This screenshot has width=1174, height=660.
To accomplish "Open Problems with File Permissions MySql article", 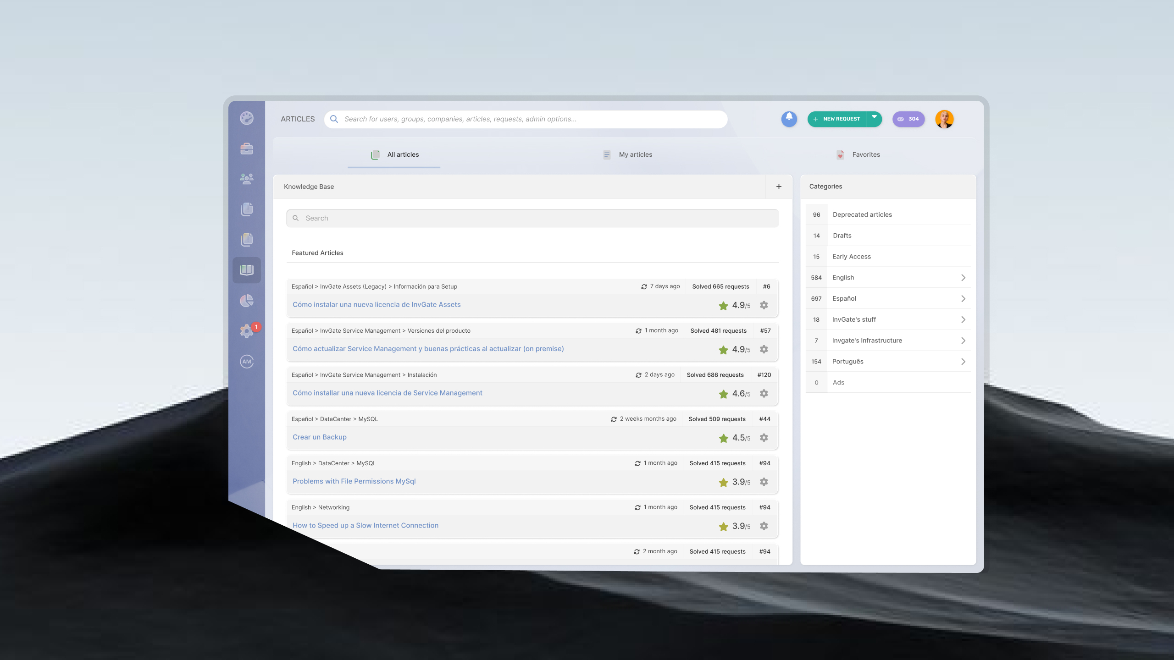I will [x=354, y=481].
